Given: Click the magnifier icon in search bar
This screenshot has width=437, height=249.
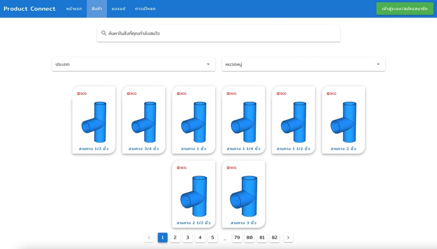Looking at the screenshot, I should click(x=104, y=33).
